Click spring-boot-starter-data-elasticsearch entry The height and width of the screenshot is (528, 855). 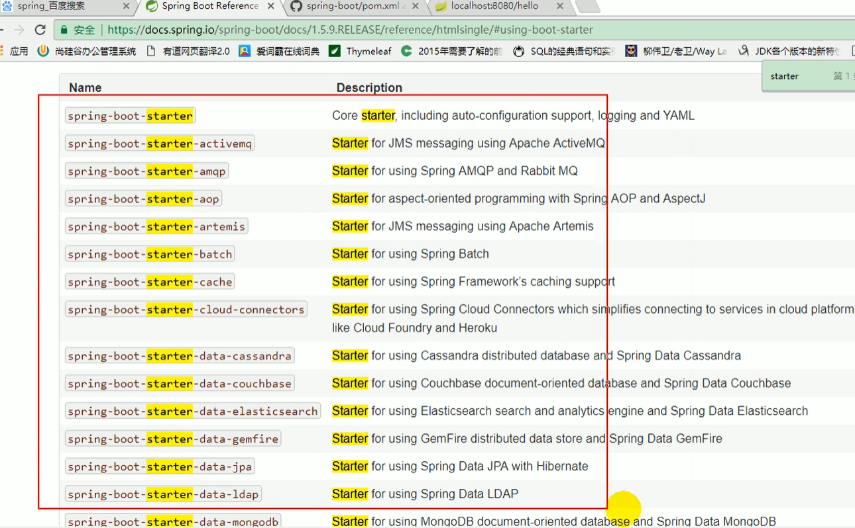click(193, 412)
